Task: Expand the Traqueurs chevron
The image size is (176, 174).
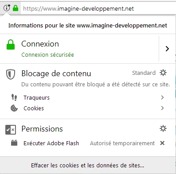Action: [x=162, y=97]
